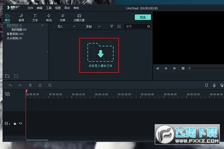224x149 pixels.
Task: Click the import media folder placeholder
Action: [x=100, y=55]
